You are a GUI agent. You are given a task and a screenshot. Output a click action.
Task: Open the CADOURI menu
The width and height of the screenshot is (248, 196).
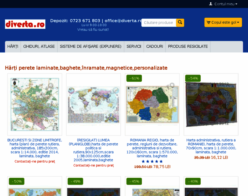click(155, 46)
